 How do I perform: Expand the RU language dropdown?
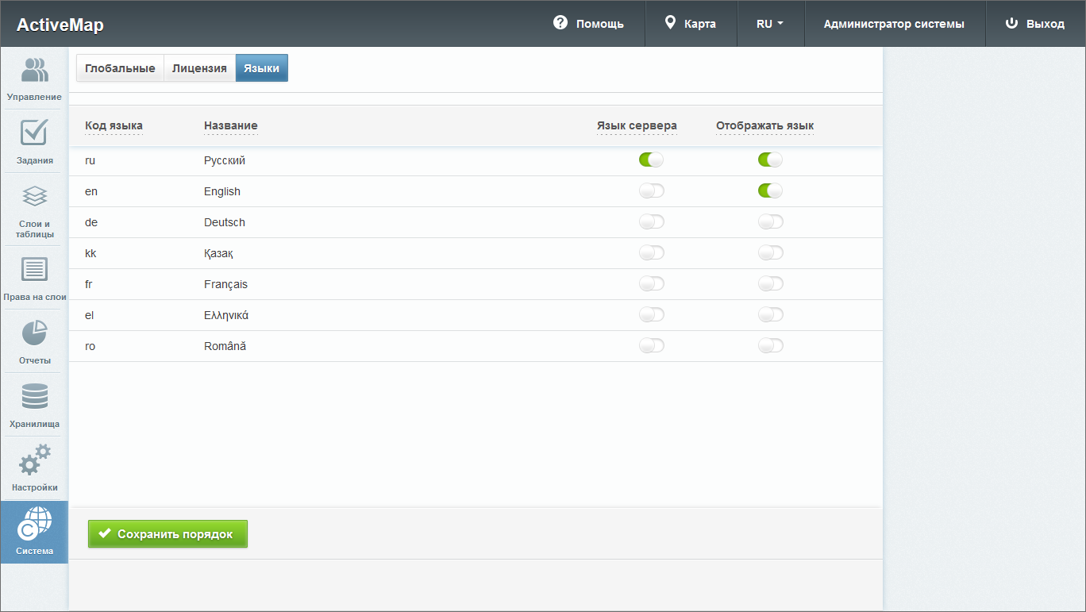tap(770, 24)
